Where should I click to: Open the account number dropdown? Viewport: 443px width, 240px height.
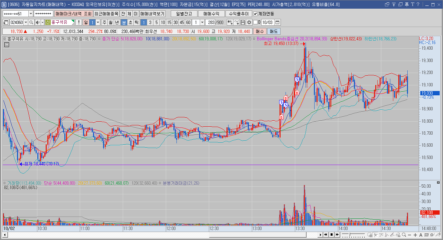[x=31, y=14]
